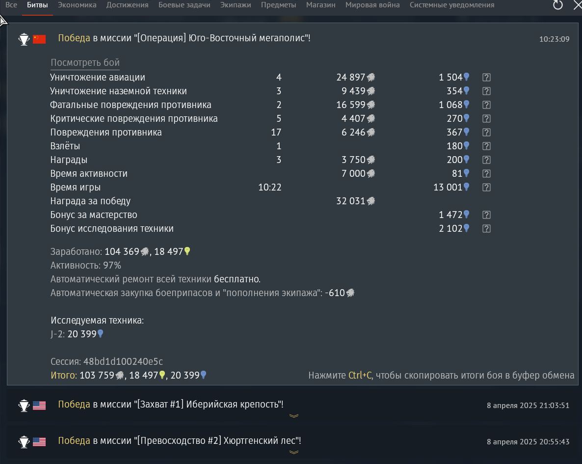The width and height of the screenshot is (582, 464).
Task: Click help icon for Время игры
Action: click(x=486, y=187)
